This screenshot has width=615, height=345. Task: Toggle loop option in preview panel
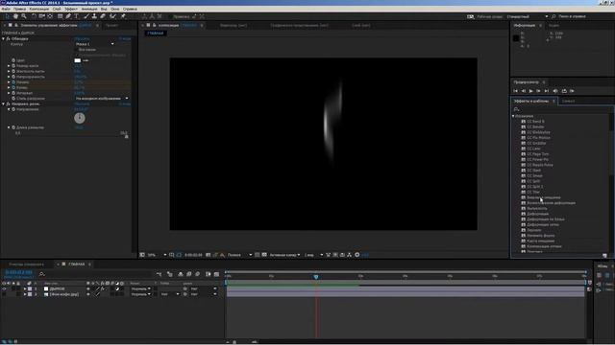[564, 91]
